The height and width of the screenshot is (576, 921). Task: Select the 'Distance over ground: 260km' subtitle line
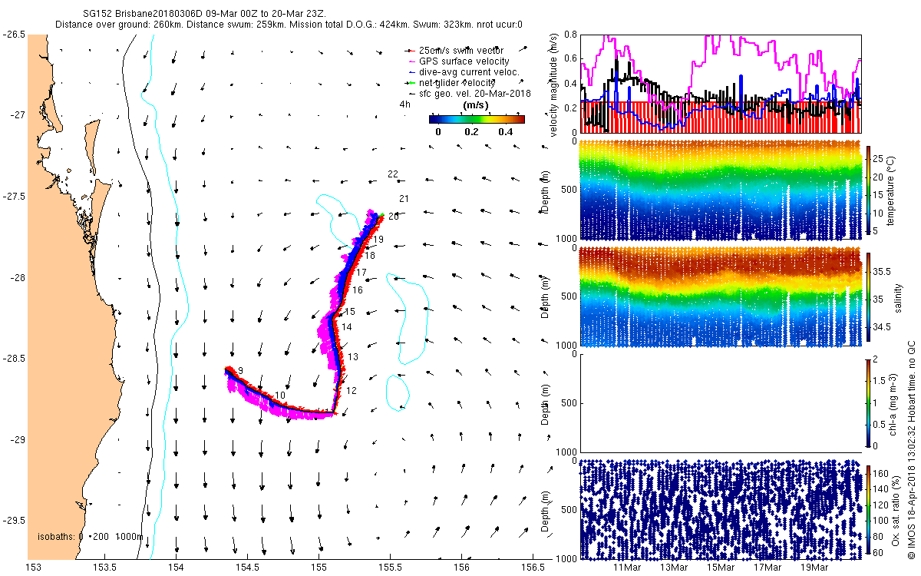289,24
